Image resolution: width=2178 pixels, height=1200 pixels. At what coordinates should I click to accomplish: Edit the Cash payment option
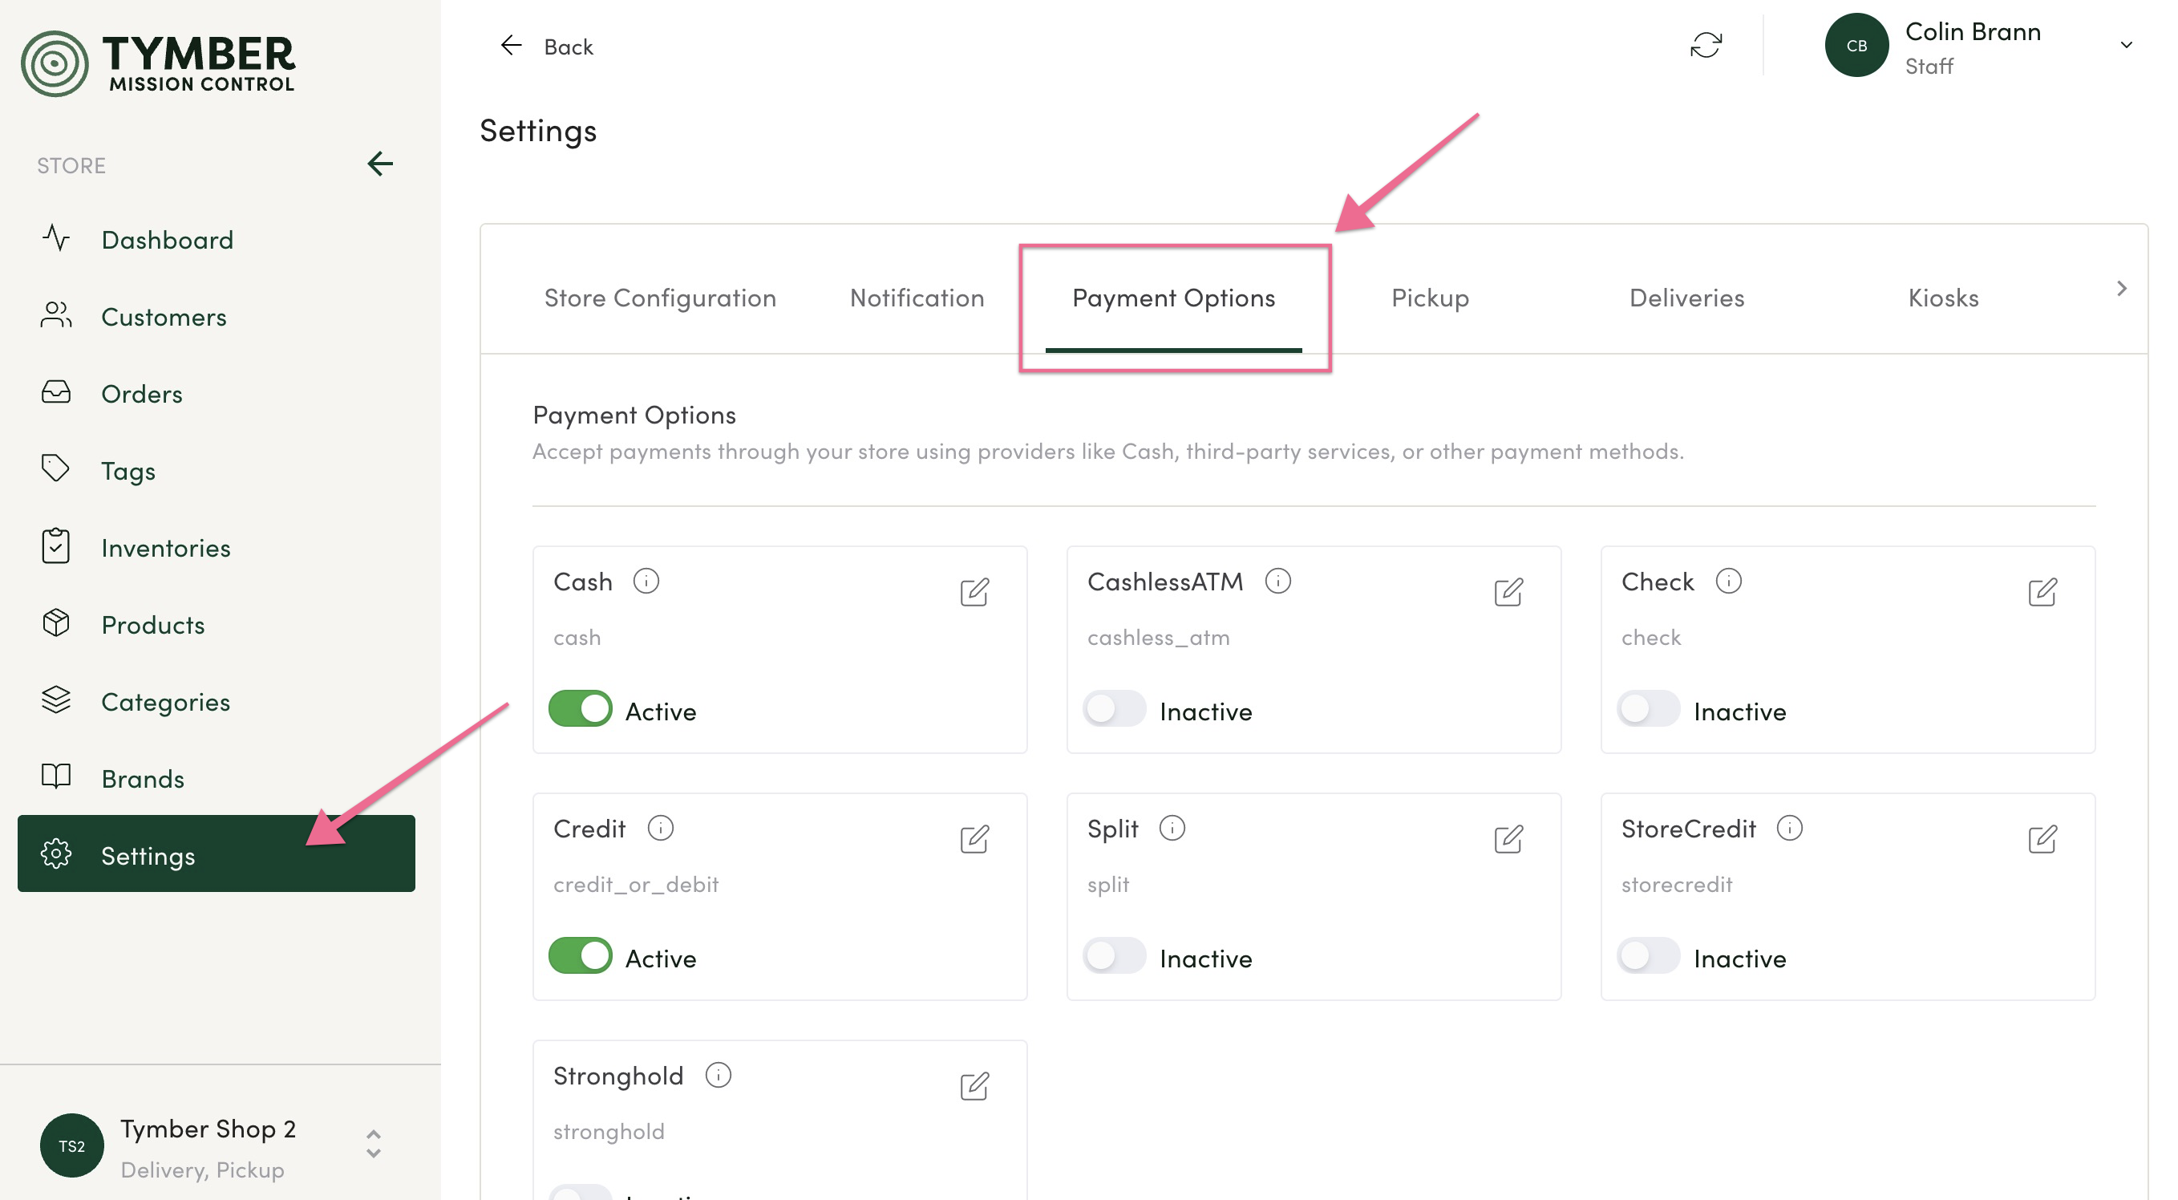click(x=974, y=592)
